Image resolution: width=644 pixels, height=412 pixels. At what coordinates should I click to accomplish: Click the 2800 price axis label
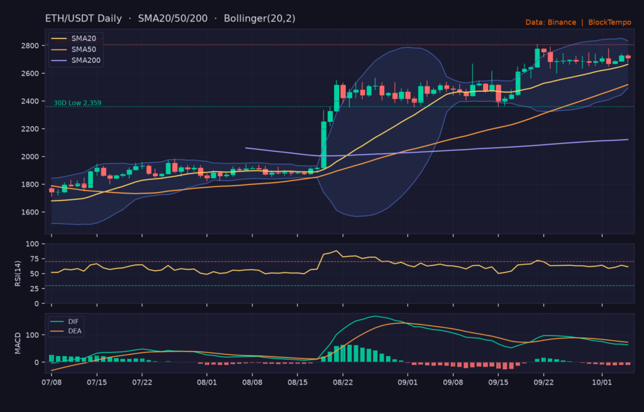point(30,45)
